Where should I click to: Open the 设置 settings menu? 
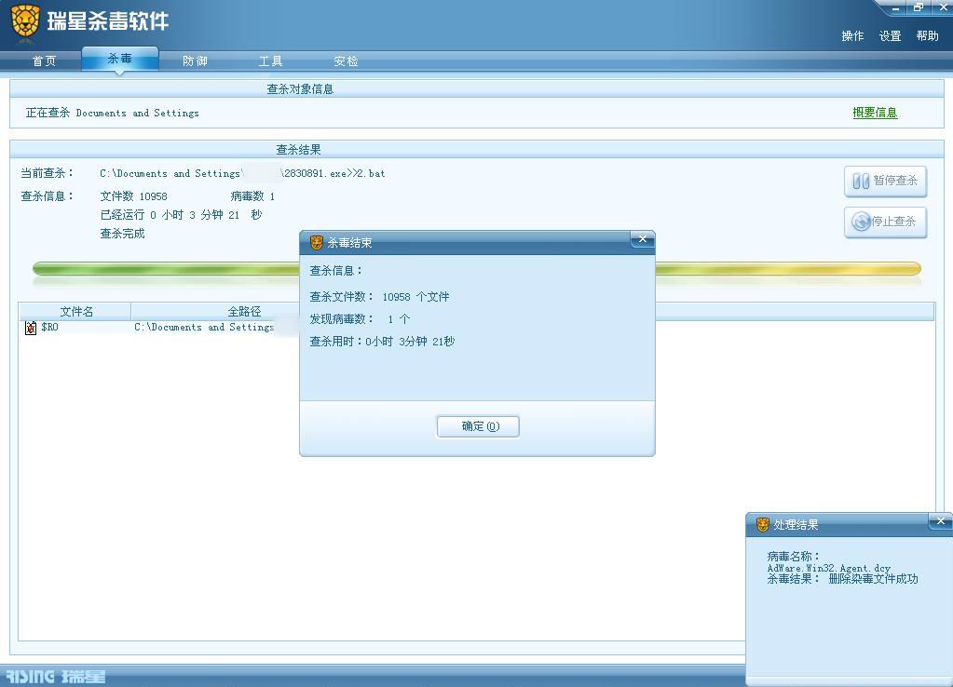(x=890, y=35)
